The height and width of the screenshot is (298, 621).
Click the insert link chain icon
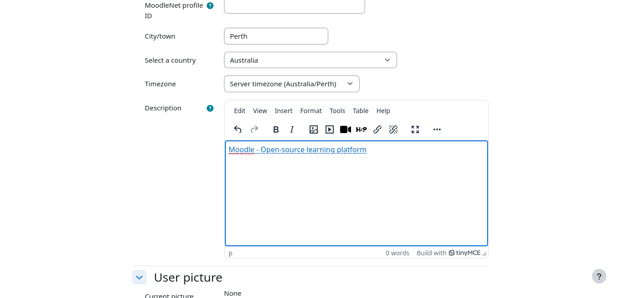(x=377, y=129)
